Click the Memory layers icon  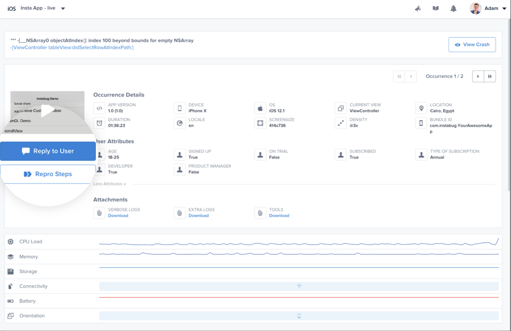(11, 257)
